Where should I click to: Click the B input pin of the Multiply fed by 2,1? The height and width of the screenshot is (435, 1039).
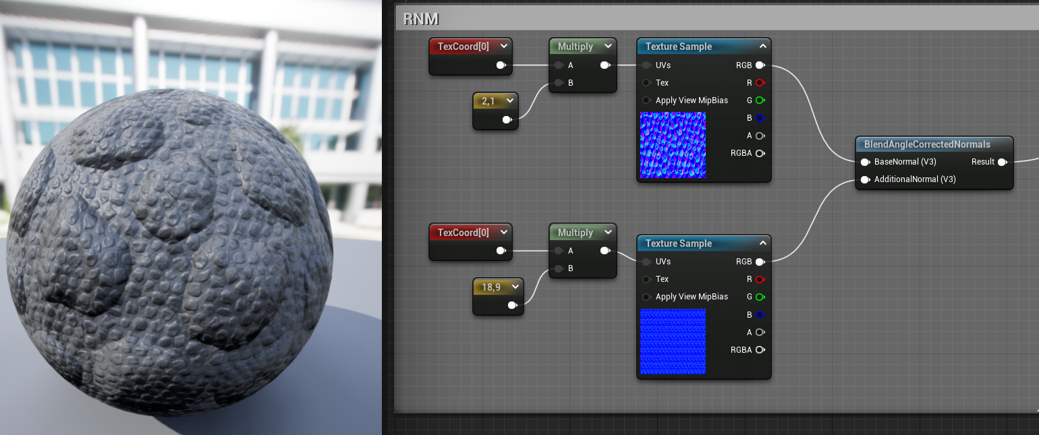click(x=559, y=83)
